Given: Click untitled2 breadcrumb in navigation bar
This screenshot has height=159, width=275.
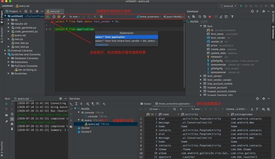Looking at the screenshot, I should [x=7, y=6].
